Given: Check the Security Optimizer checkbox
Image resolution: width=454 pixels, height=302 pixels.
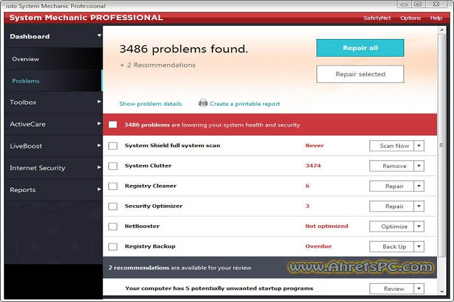Looking at the screenshot, I should pyautogui.click(x=113, y=206).
